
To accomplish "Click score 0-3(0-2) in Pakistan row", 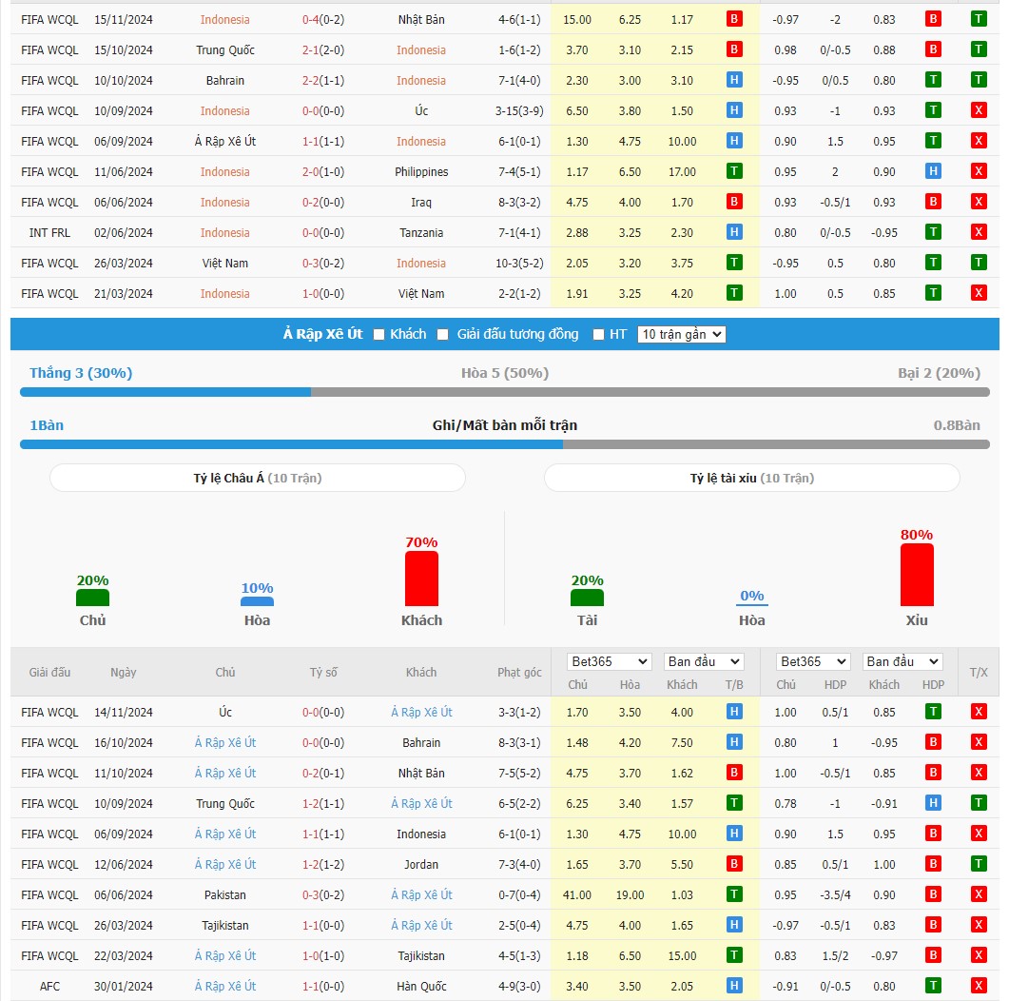I will [x=323, y=895].
